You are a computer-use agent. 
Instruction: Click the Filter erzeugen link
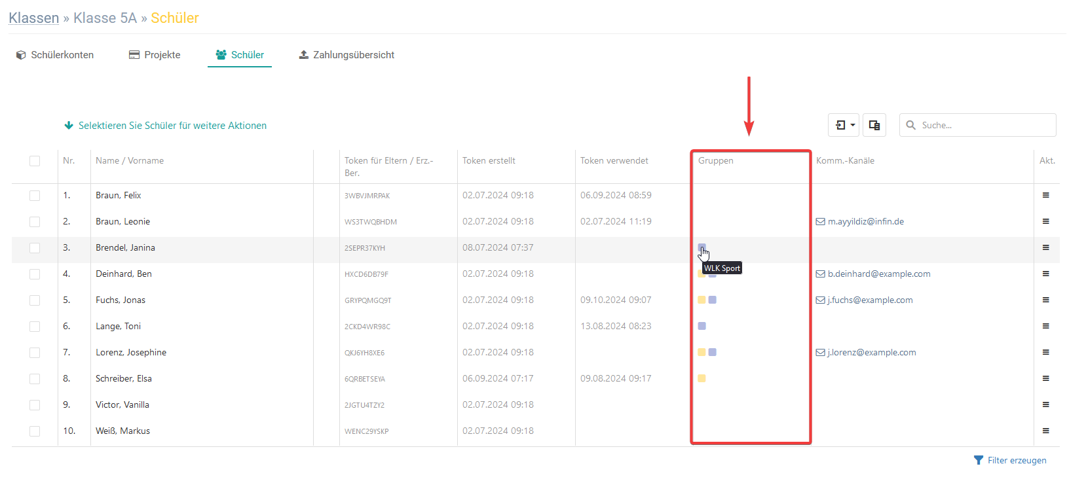pos(1010,460)
